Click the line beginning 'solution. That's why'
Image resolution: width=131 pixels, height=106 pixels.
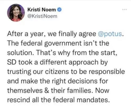point(62,53)
